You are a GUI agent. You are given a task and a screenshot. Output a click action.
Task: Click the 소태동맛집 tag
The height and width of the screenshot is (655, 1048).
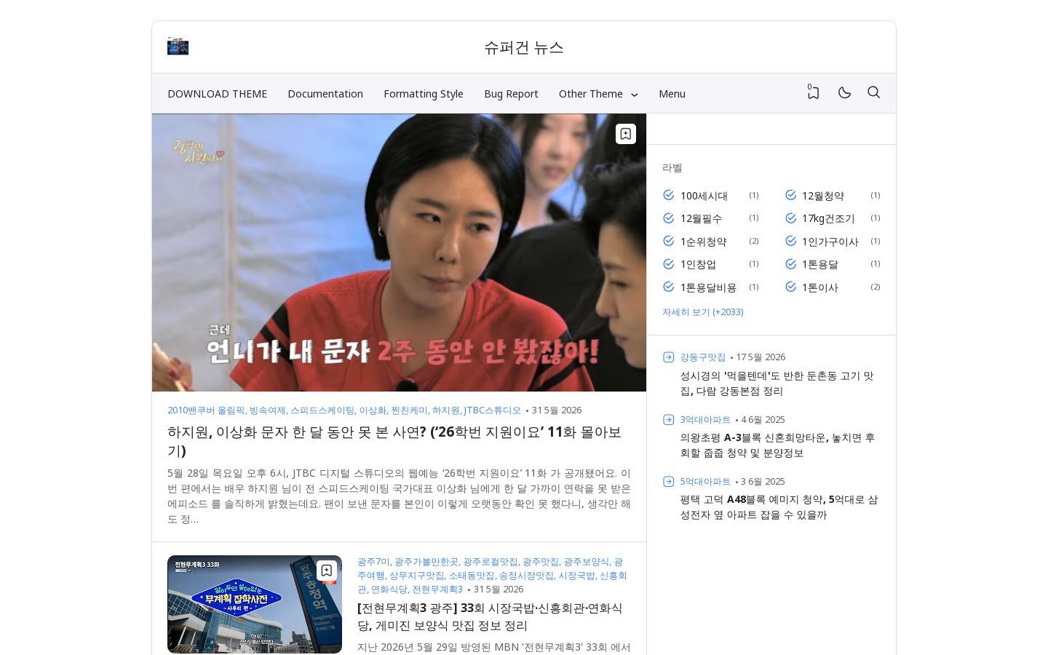pos(471,576)
